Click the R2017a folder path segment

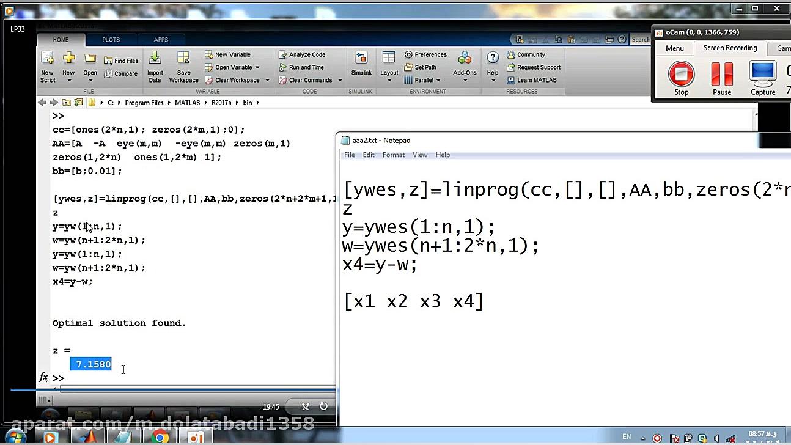(x=222, y=103)
